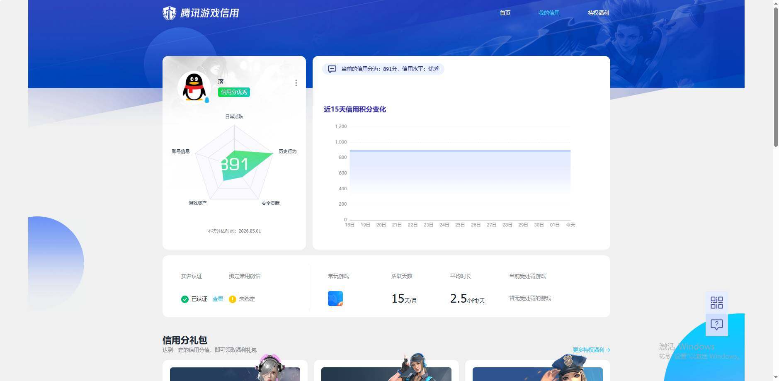Select the 安全贡献 radar label

click(x=271, y=203)
